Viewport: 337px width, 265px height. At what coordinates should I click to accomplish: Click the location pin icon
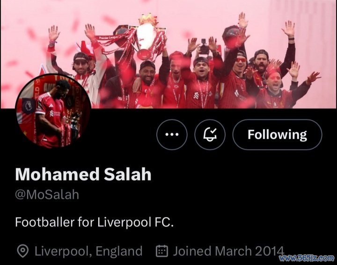(23, 251)
